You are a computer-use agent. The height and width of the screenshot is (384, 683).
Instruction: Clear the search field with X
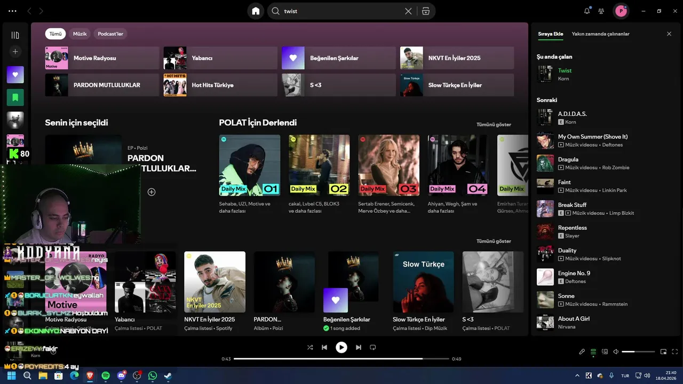coord(408,11)
